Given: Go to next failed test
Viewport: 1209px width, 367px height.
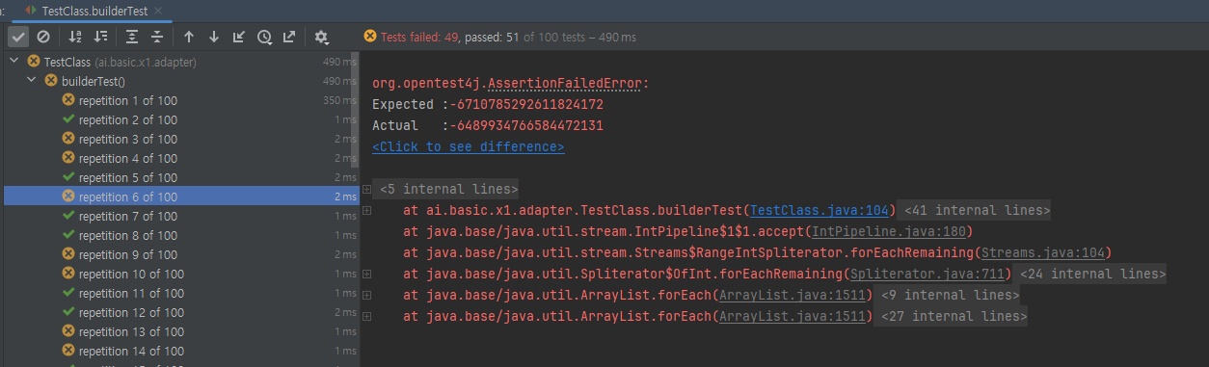Looking at the screenshot, I should click(x=214, y=37).
